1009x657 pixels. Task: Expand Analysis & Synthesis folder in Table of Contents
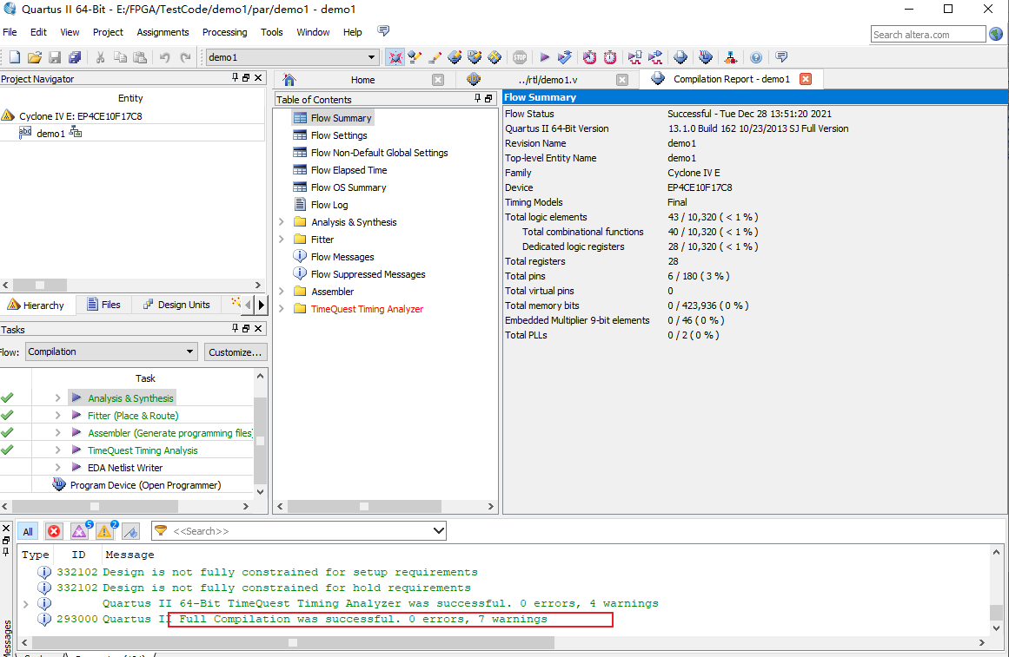(x=282, y=222)
